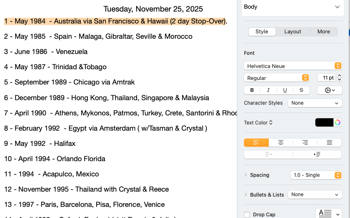
Task: Center align the text
Action: (281, 143)
